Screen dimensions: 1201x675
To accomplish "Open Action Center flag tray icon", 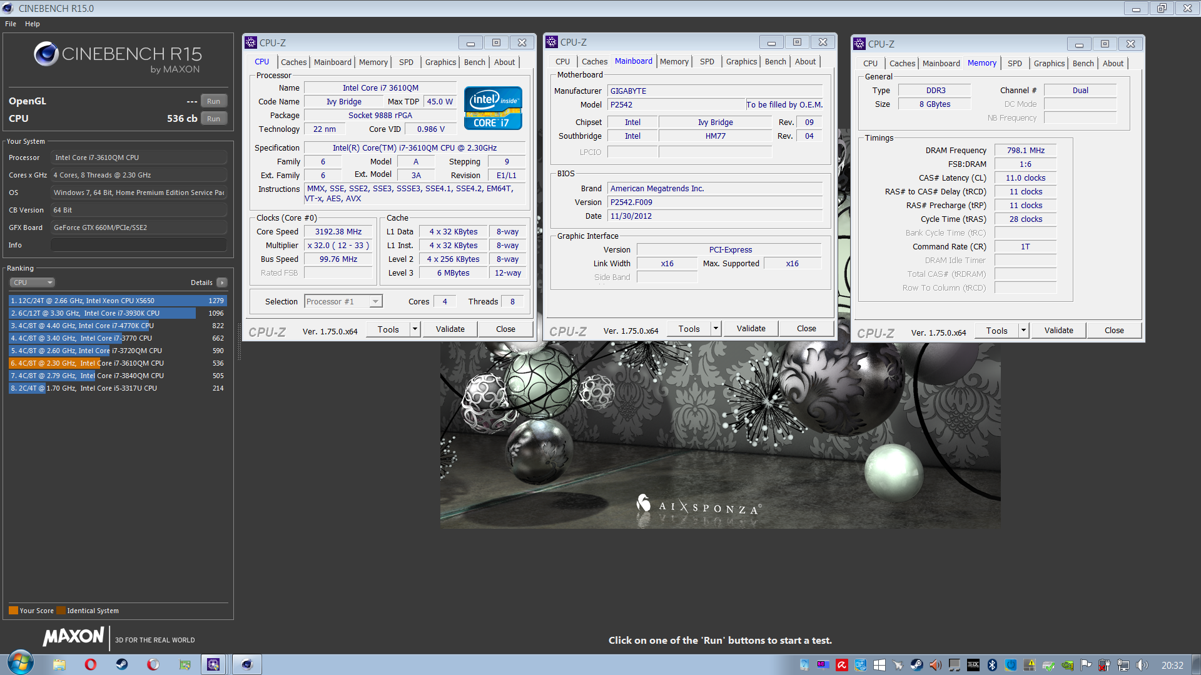I will pos(1086,665).
